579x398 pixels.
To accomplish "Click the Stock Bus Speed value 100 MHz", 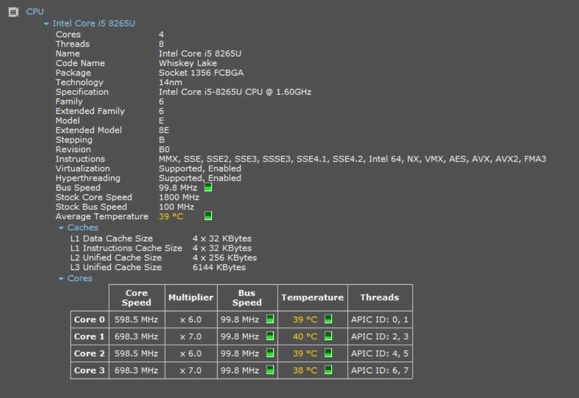I will pyautogui.click(x=176, y=207).
